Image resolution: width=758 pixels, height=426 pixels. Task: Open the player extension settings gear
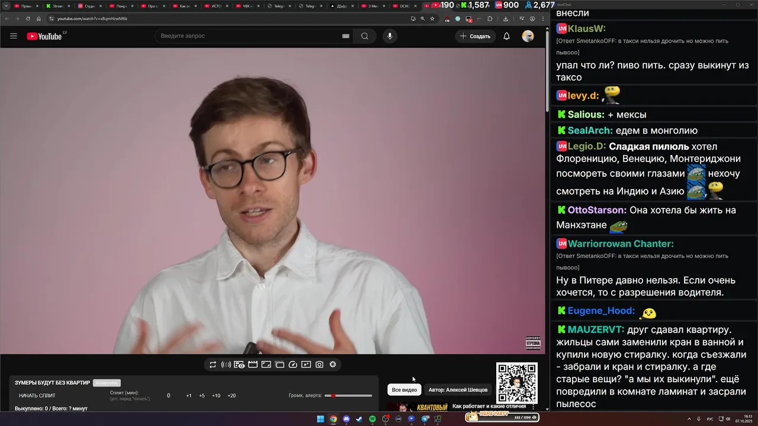333,364
